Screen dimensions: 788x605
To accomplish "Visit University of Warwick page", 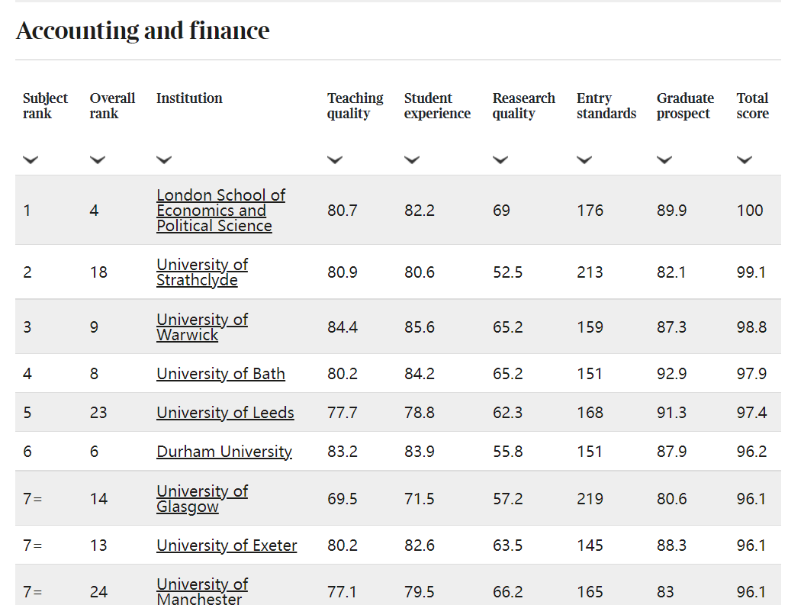I will tap(201, 327).
